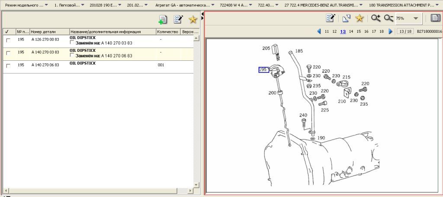Check the box for part A 126 270 00 83

(8, 40)
